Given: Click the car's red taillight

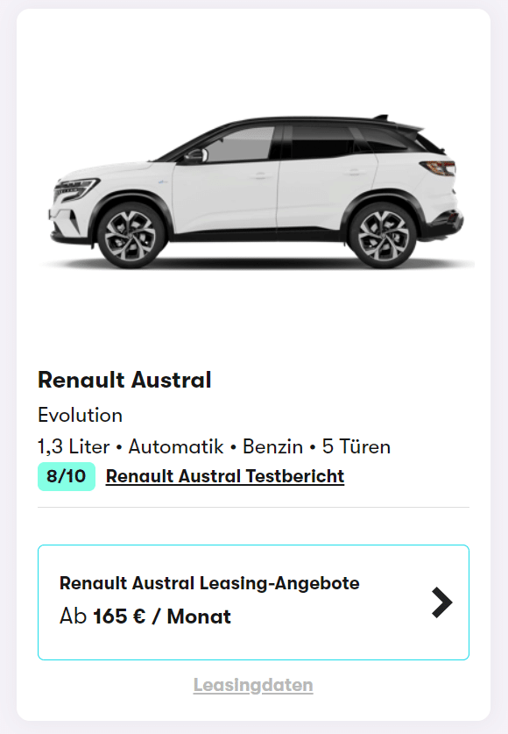Looking at the screenshot, I should [438, 167].
